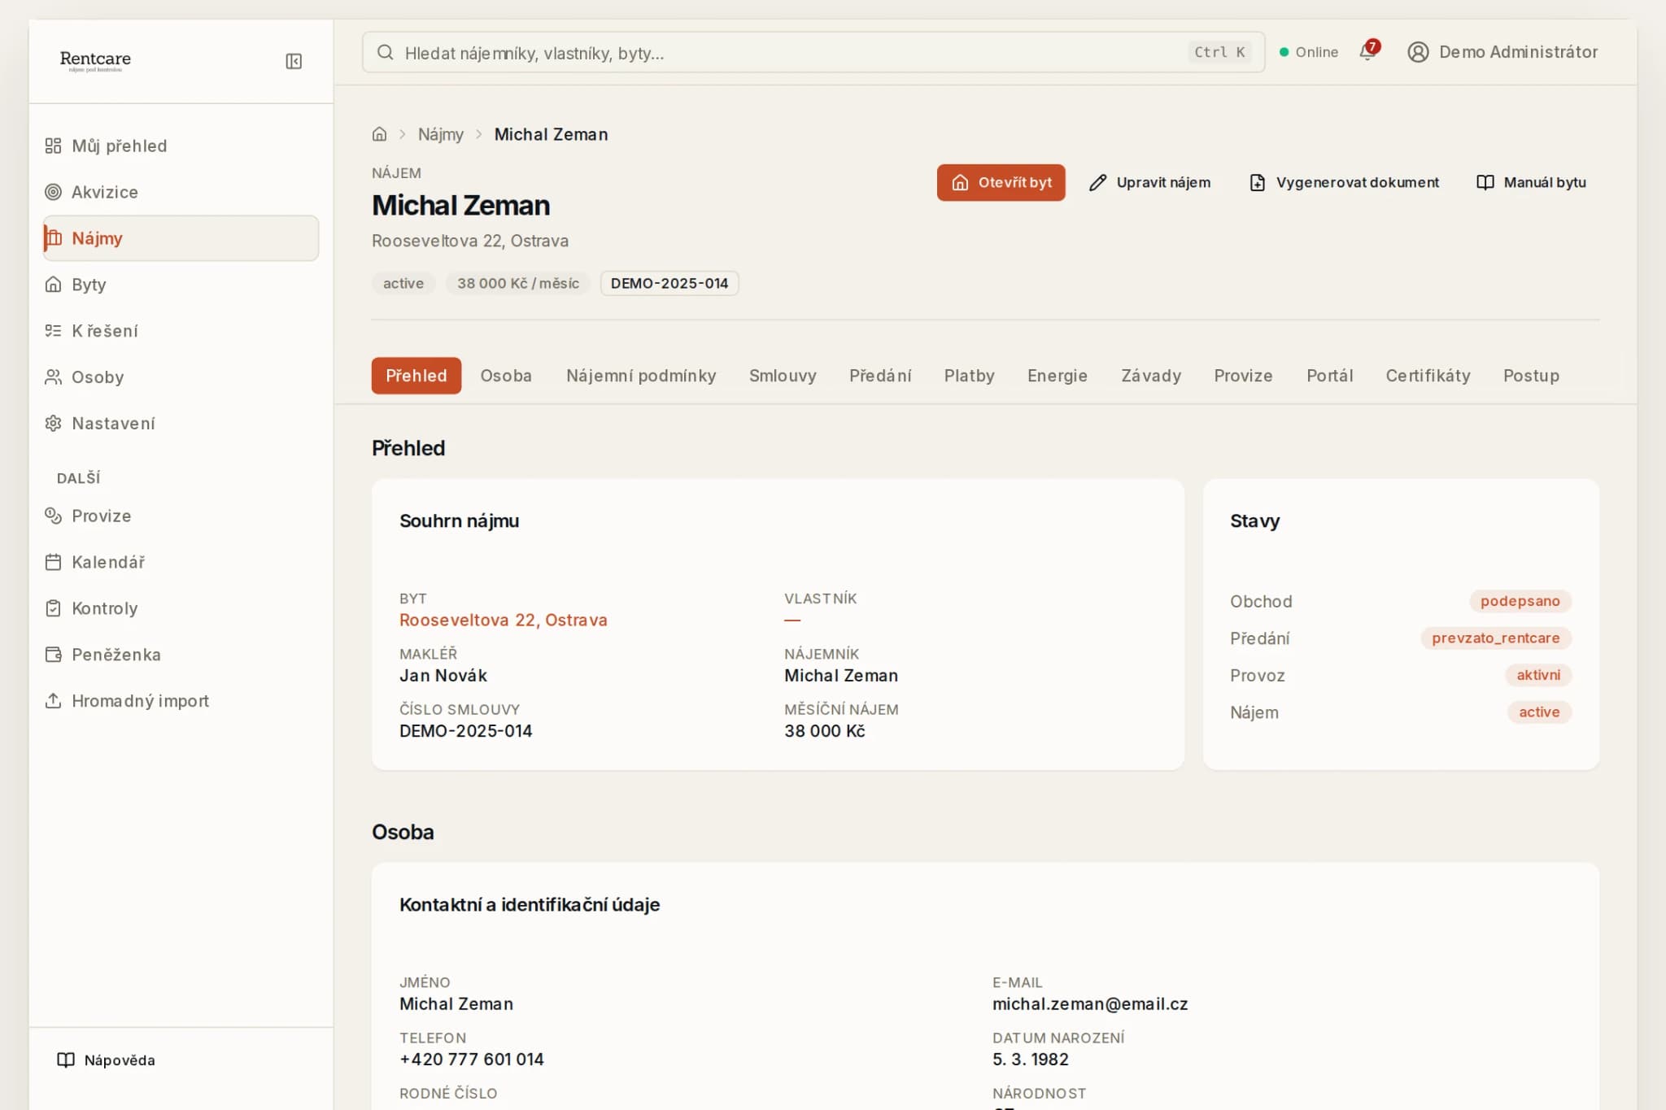Open notifications bell with 7 badge
1666x1110 pixels.
click(1369, 51)
